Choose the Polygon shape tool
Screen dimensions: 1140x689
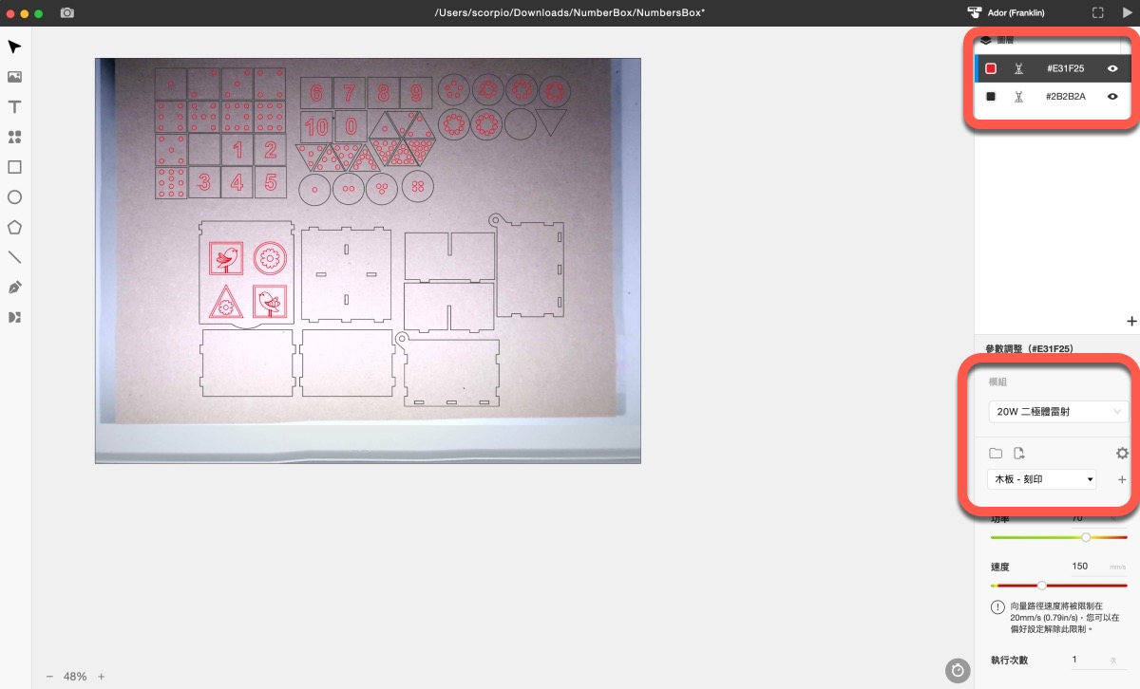[x=14, y=228]
